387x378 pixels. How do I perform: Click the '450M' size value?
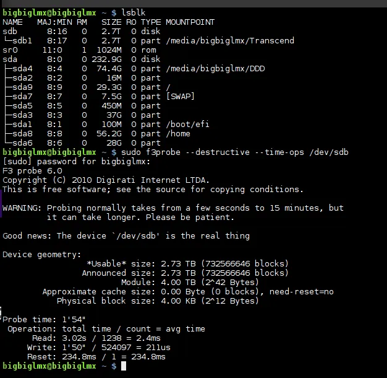(x=111, y=106)
